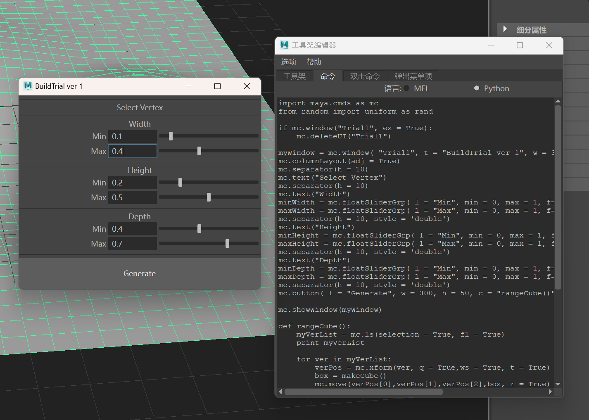Click scroll left arrow in code editor
The width and height of the screenshot is (589, 420).
[280, 392]
